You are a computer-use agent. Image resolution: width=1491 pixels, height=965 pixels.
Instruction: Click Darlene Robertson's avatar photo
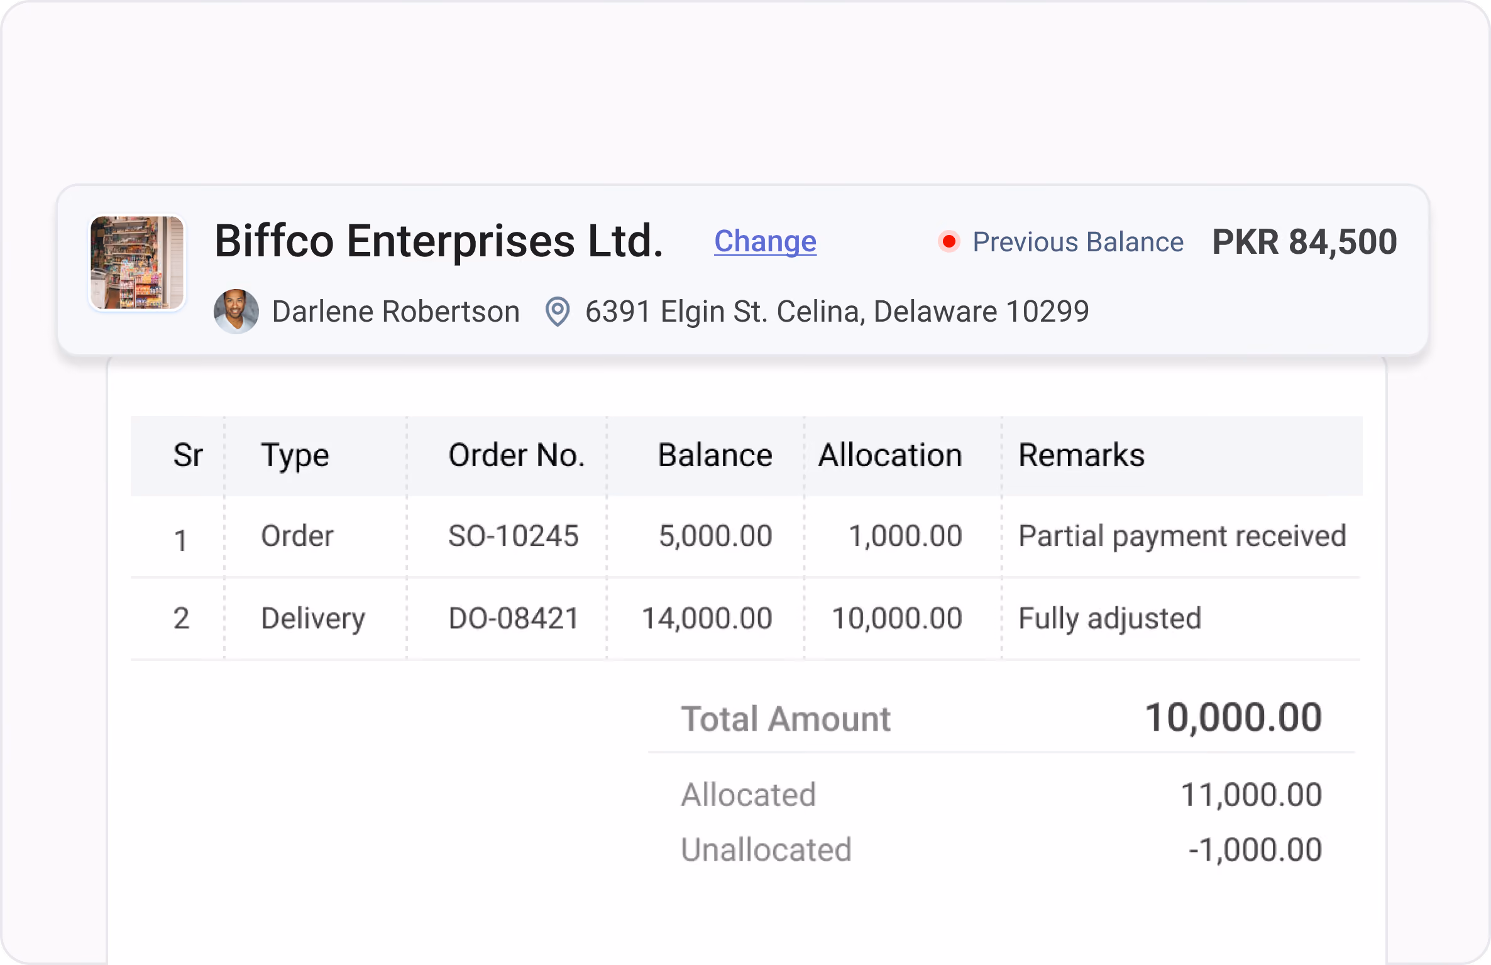click(x=236, y=311)
